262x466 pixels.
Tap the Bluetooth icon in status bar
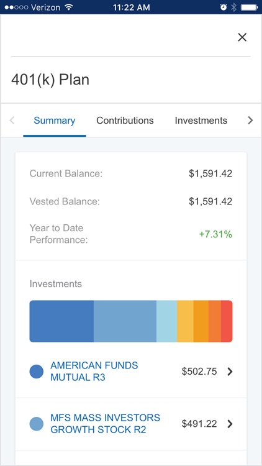coord(233,7)
